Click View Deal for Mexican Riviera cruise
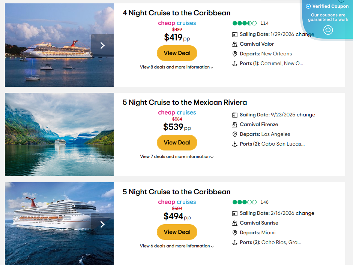353x265 pixels. [177, 143]
